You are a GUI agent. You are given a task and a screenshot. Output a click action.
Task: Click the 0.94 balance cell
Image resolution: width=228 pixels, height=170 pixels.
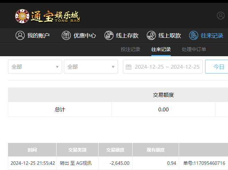click(x=171, y=163)
